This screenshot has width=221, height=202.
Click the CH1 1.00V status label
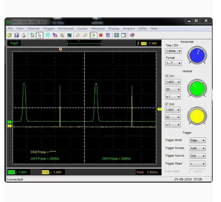tap(19, 172)
